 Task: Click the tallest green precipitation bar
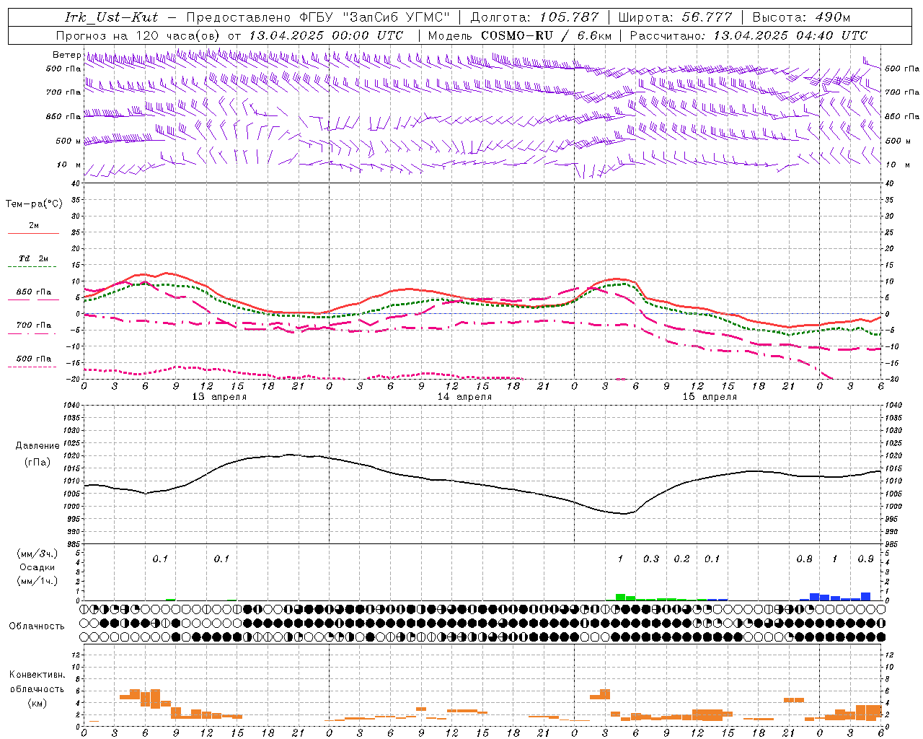point(620,597)
